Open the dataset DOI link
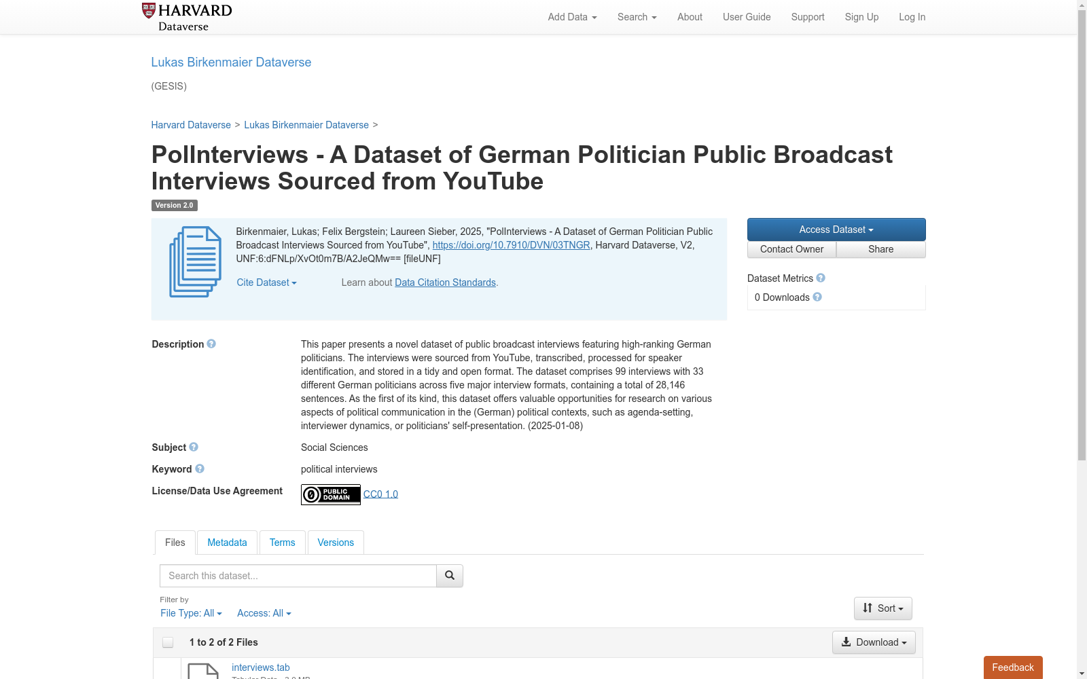1087x679 pixels. [x=512, y=245]
